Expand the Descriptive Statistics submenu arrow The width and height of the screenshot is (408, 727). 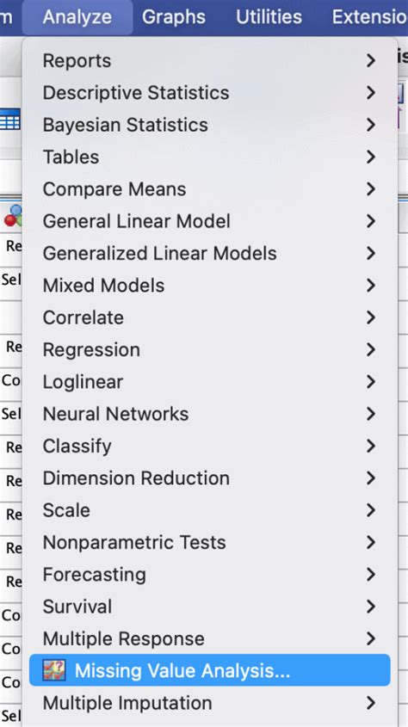tap(370, 93)
